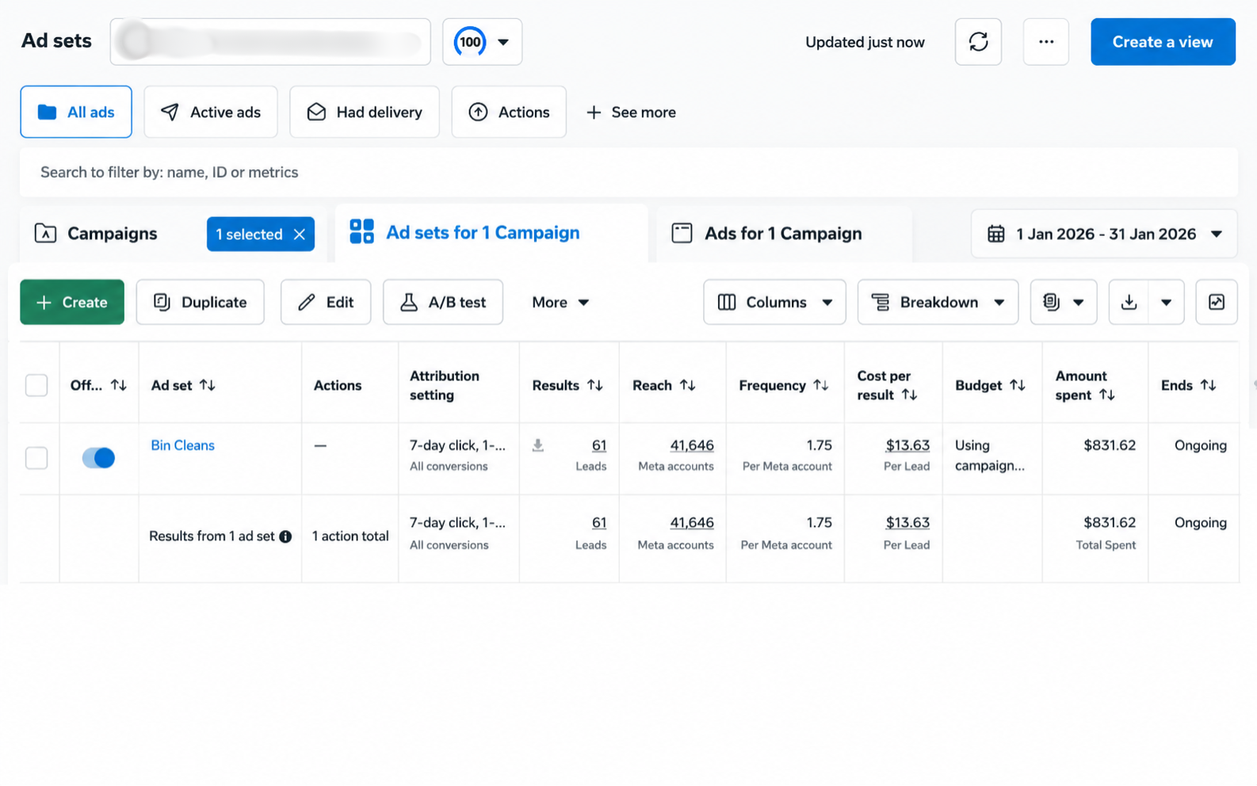Click the info icon beside Results from 1 ad set
This screenshot has height=786, width=1257.
point(285,536)
